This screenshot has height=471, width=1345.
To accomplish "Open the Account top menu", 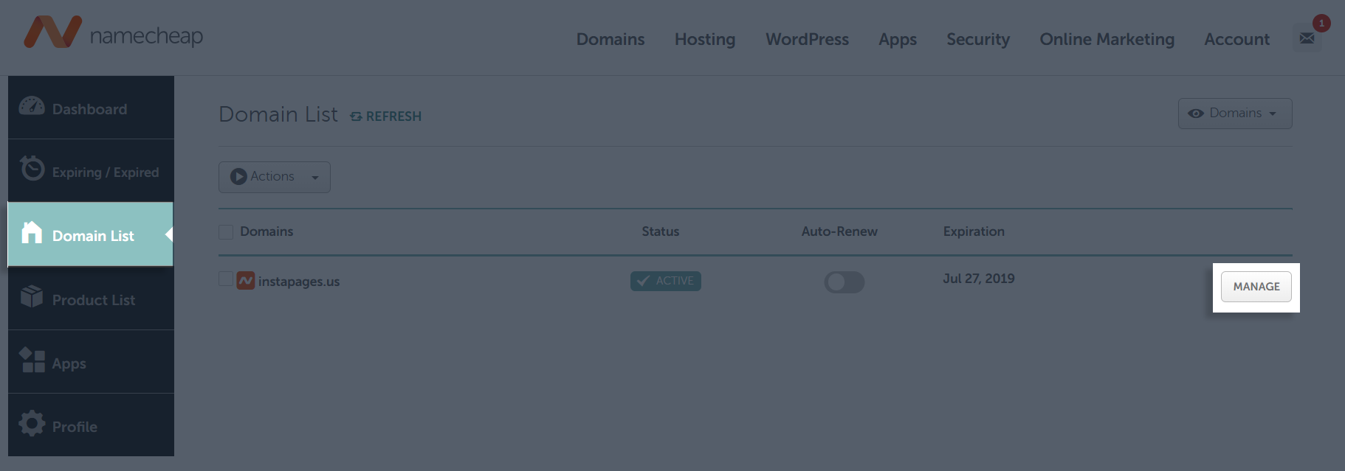I will tap(1237, 39).
